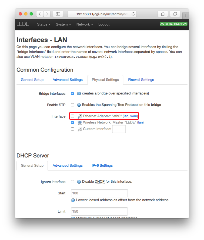This screenshot has height=240, width=204.
Task: Click the Limit field containing 150
Action: click(99, 211)
